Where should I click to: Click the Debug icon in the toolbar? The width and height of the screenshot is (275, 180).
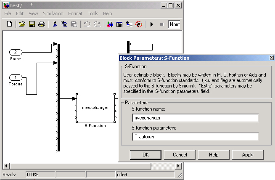pyautogui.click(x=139, y=24)
